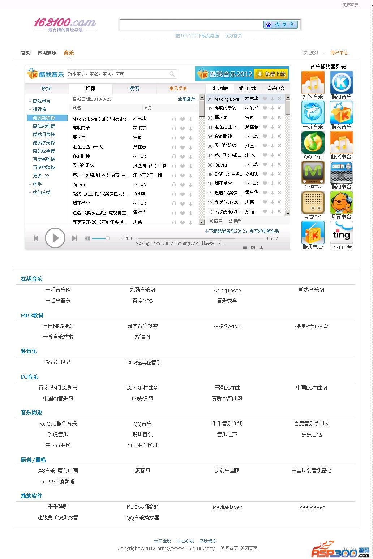The image size is (373, 559).
Task: Open the 休闲娱乐 navigation item
Action: [47, 52]
